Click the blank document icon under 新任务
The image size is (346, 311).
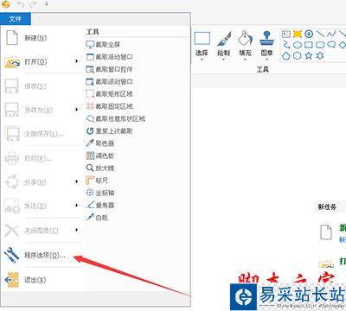click(x=326, y=232)
